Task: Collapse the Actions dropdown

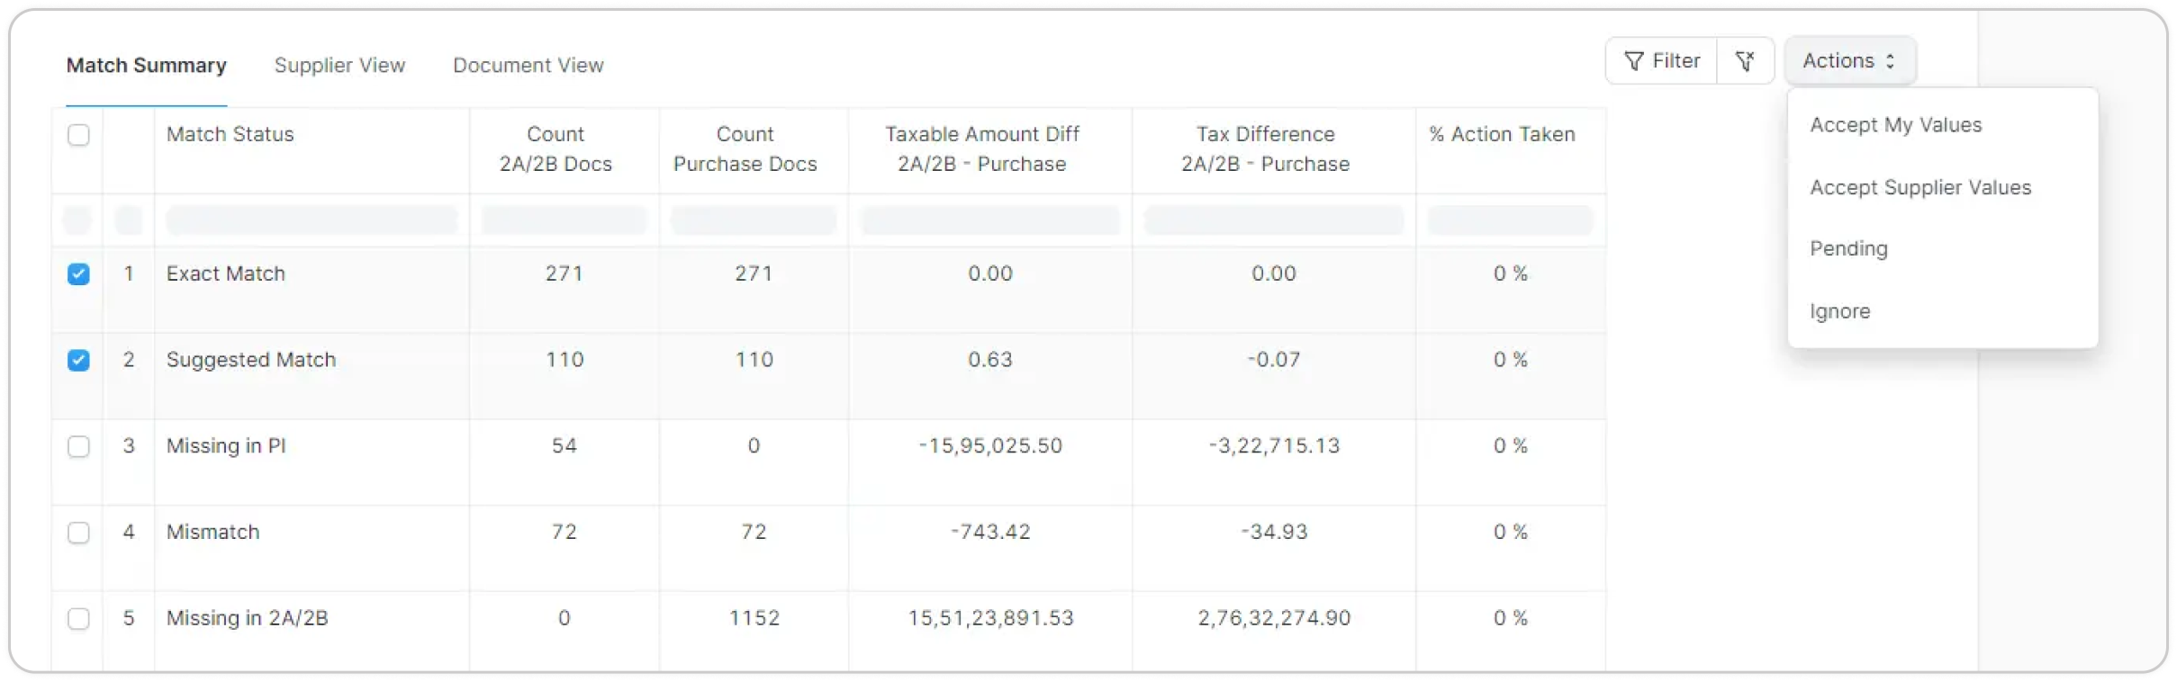Action: (1849, 61)
